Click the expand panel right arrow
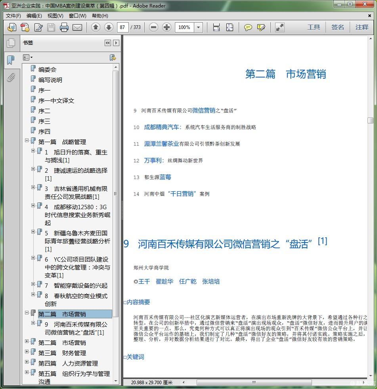 coord(116,43)
